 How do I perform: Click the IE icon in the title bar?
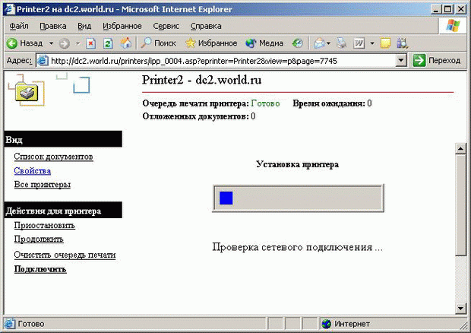[9, 8]
